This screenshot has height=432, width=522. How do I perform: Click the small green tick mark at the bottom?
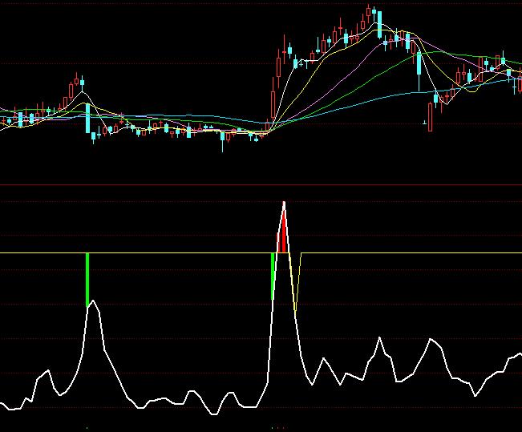pos(87,429)
